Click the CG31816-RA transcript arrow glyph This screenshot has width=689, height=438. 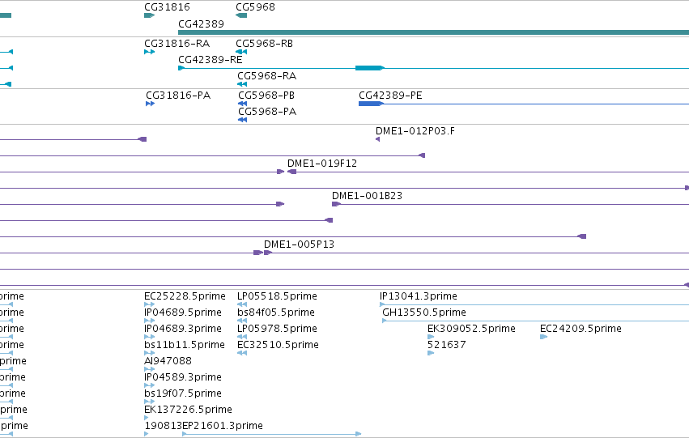click(x=150, y=52)
